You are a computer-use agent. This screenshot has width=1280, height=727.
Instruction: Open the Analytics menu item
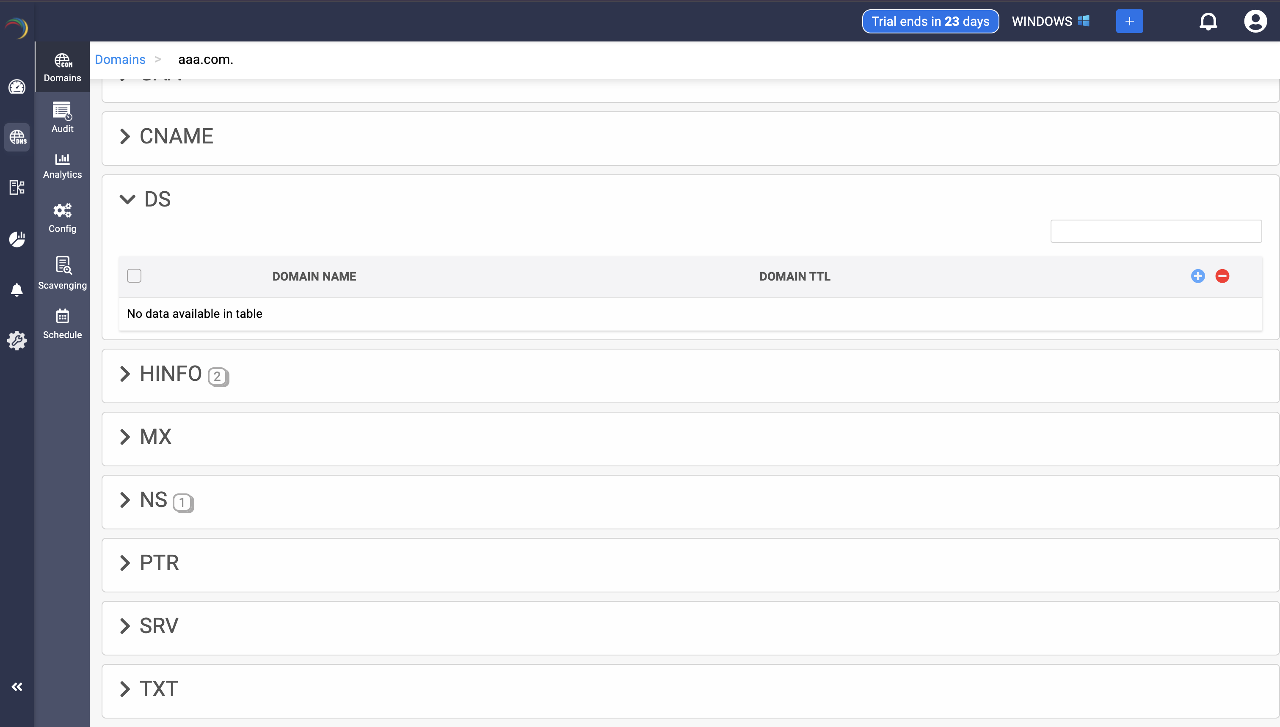[x=62, y=166]
